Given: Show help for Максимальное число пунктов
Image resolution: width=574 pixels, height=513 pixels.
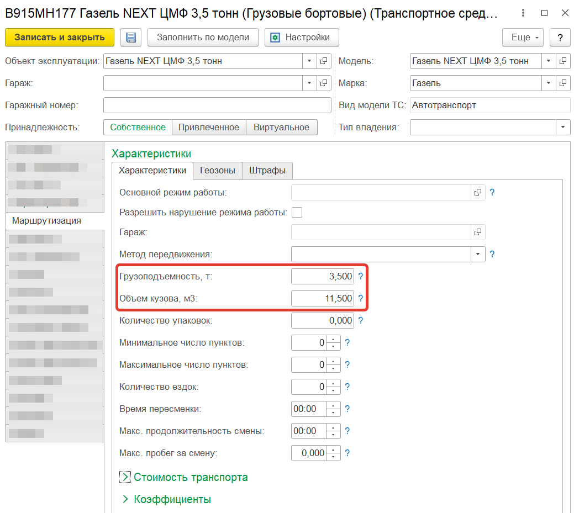Looking at the screenshot, I should click(x=347, y=365).
